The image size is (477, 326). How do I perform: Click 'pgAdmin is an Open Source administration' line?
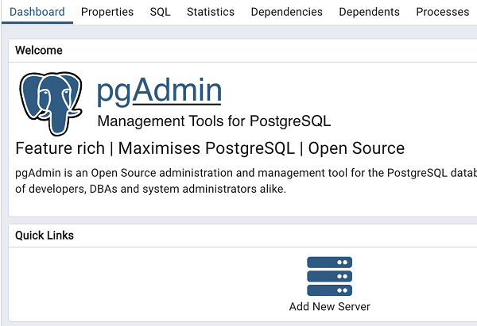click(x=246, y=173)
